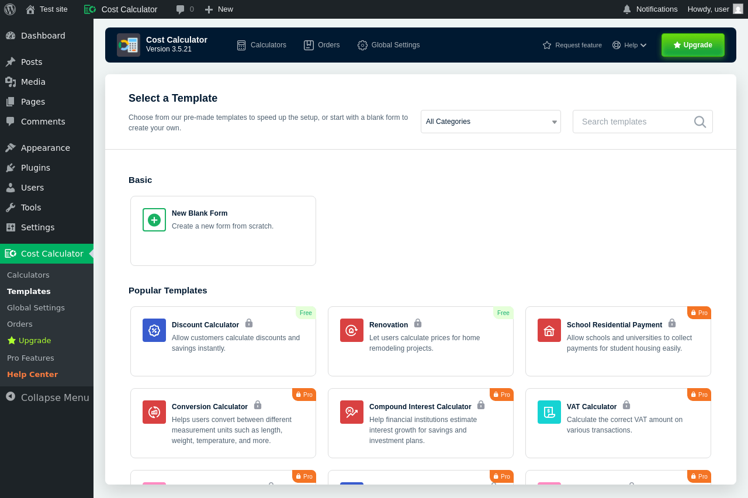Click the lock icon beside Renovation
748x498 pixels.
point(418,323)
